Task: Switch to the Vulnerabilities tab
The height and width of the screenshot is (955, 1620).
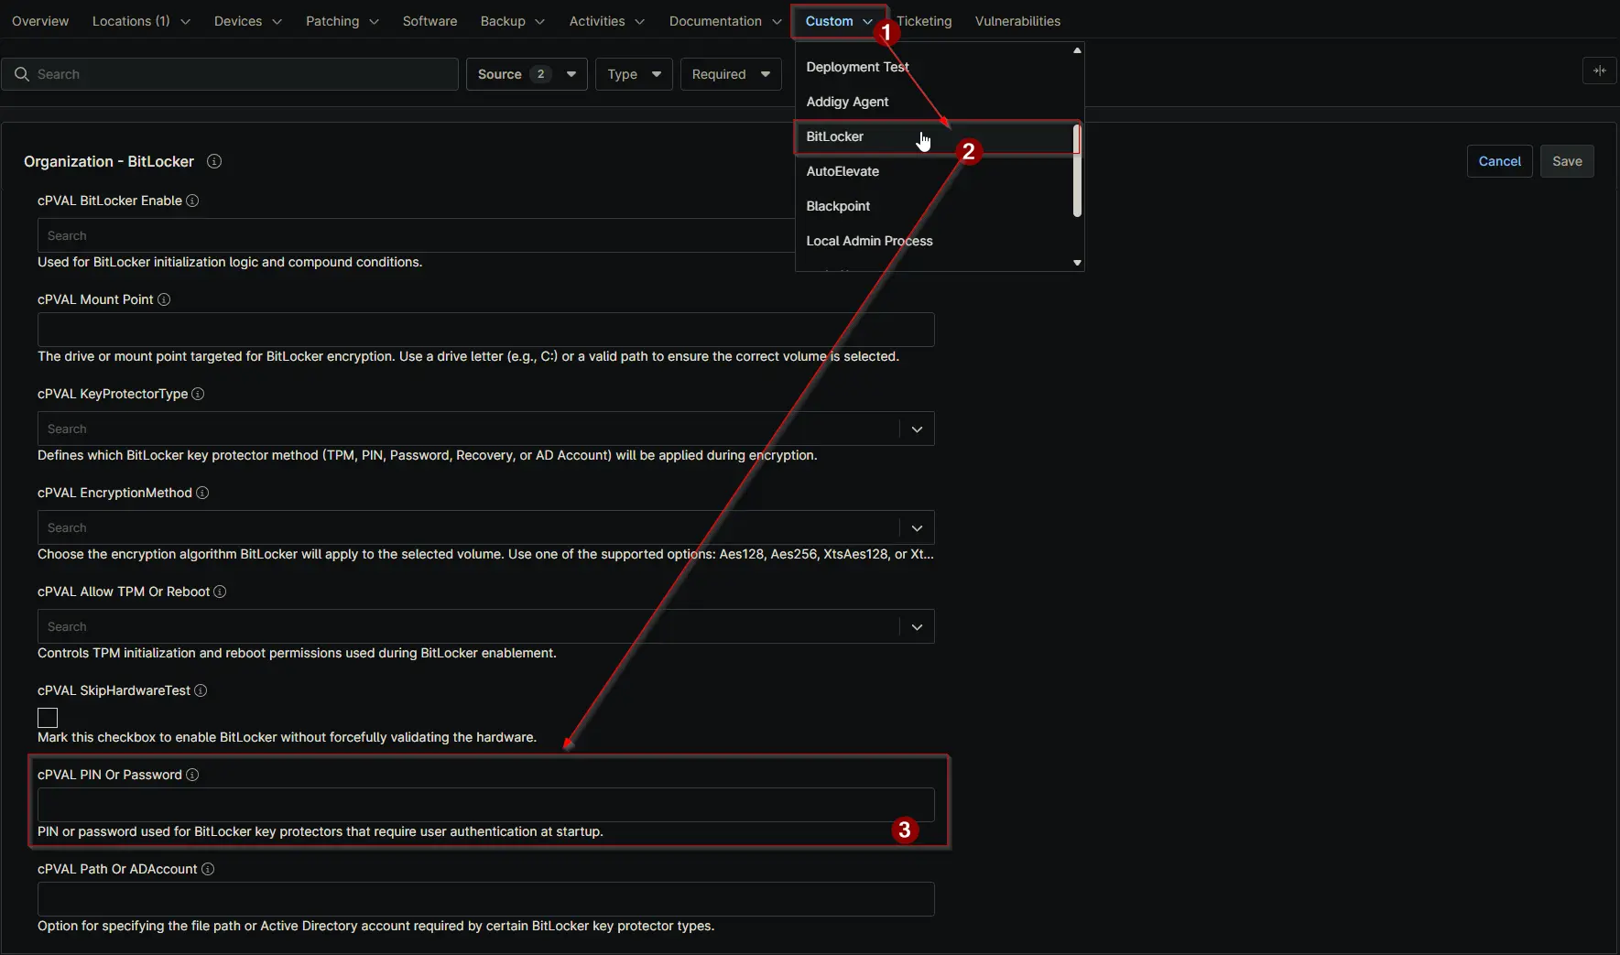Action: coord(1017,21)
